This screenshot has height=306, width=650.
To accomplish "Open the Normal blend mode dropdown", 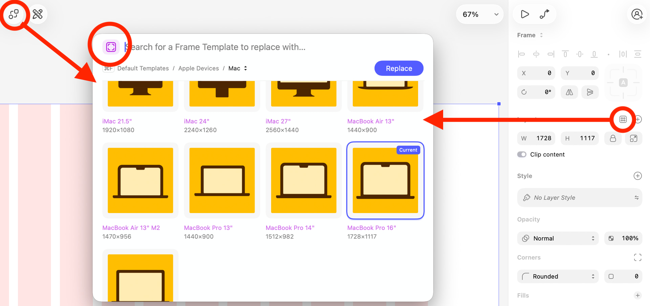I will (x=558, y=238).
